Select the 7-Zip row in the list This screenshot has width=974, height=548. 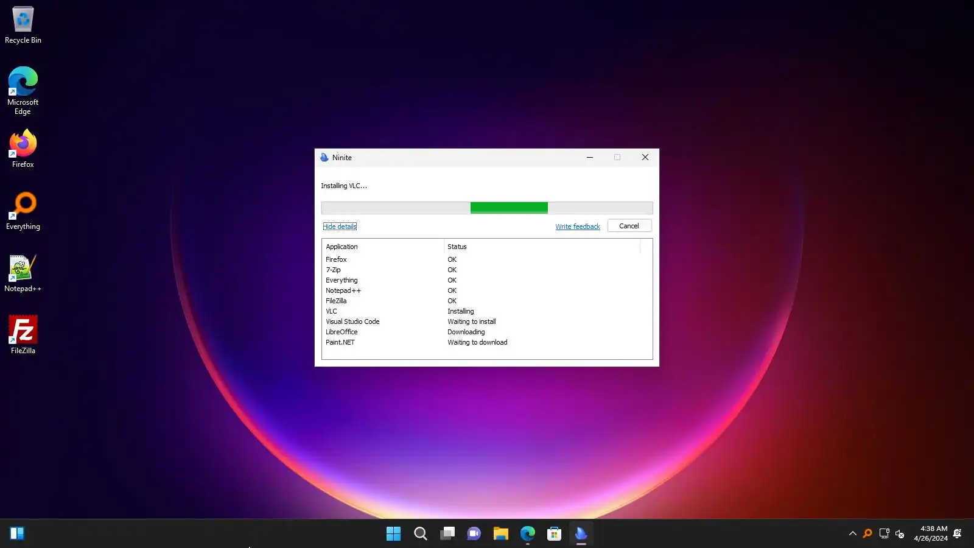pos(487,270)
